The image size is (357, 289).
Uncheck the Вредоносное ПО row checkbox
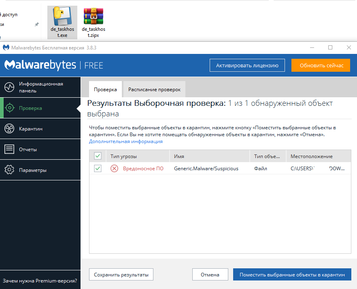(98, 169)
